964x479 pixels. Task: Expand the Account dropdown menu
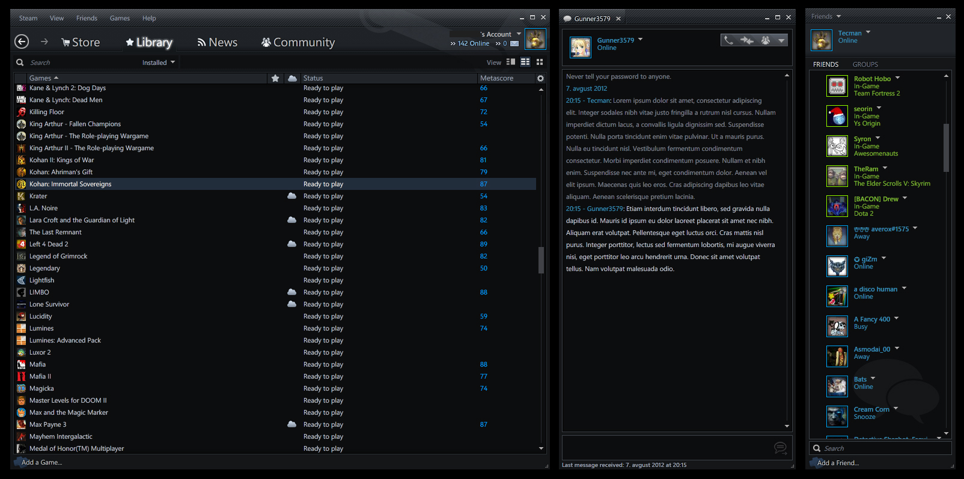coord(519,34)
